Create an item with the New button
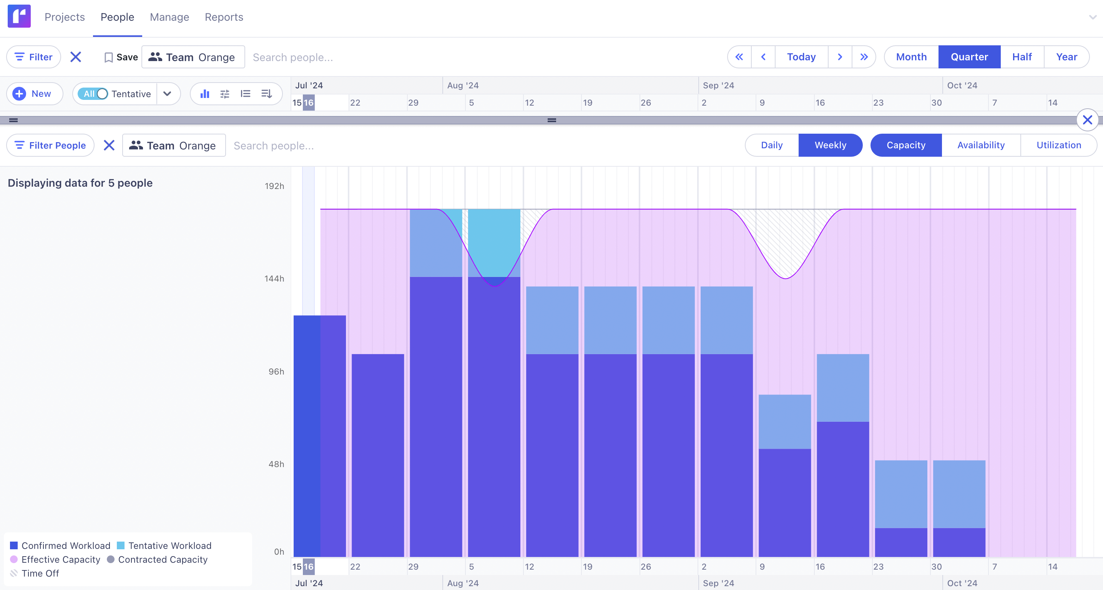The image size is (1103, 590). point(35,94)
